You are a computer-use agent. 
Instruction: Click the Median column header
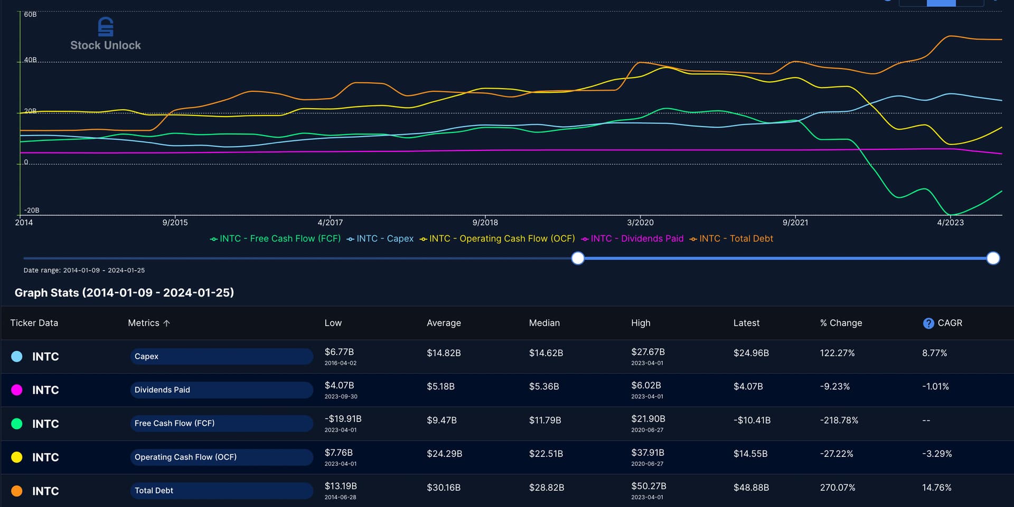coord(544,323)
